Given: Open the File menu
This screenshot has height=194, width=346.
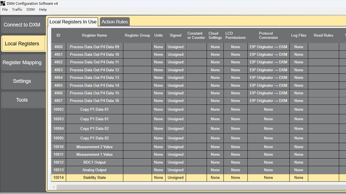Looking at the screenshot, I should coord(5,10).
